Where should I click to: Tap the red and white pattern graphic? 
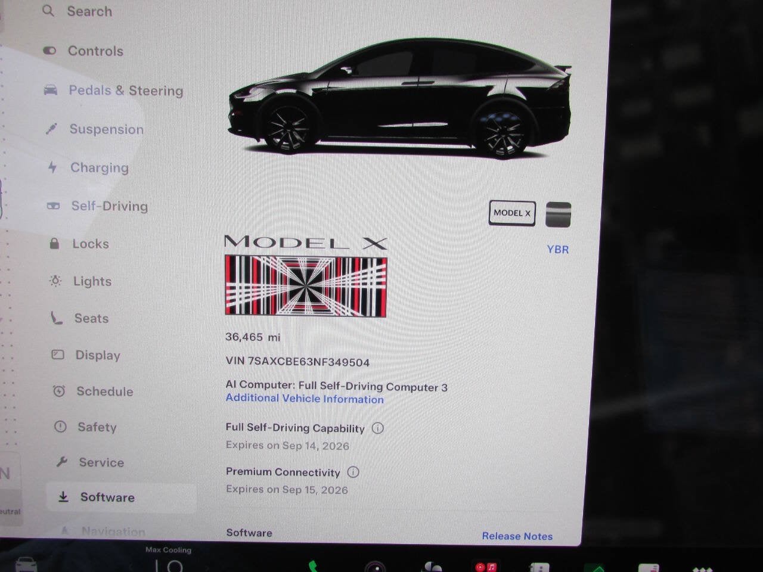pos(306,286)
